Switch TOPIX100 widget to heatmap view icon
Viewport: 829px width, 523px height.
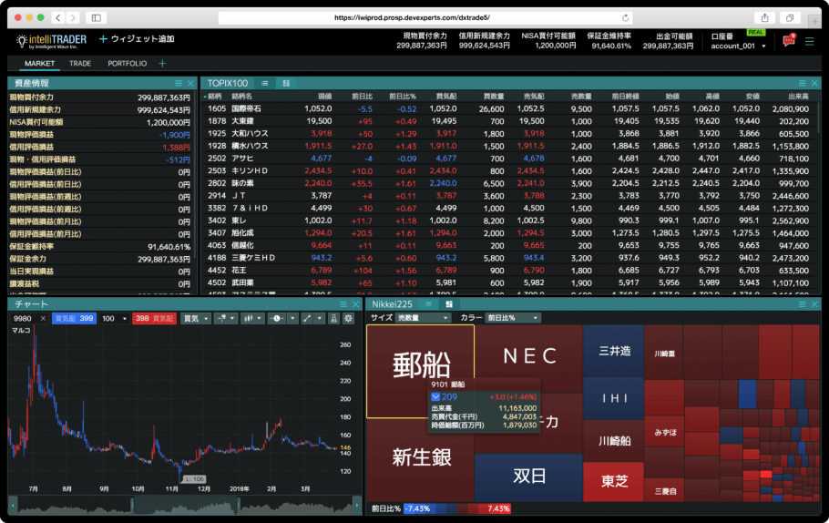point(285,83)
